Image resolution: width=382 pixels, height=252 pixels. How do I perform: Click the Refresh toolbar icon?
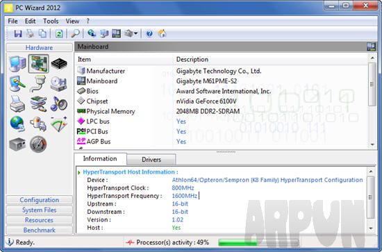(x=59, y=33)
